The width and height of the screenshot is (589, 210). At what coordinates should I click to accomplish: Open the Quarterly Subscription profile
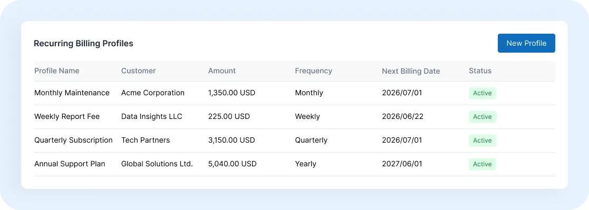(73, 140)
